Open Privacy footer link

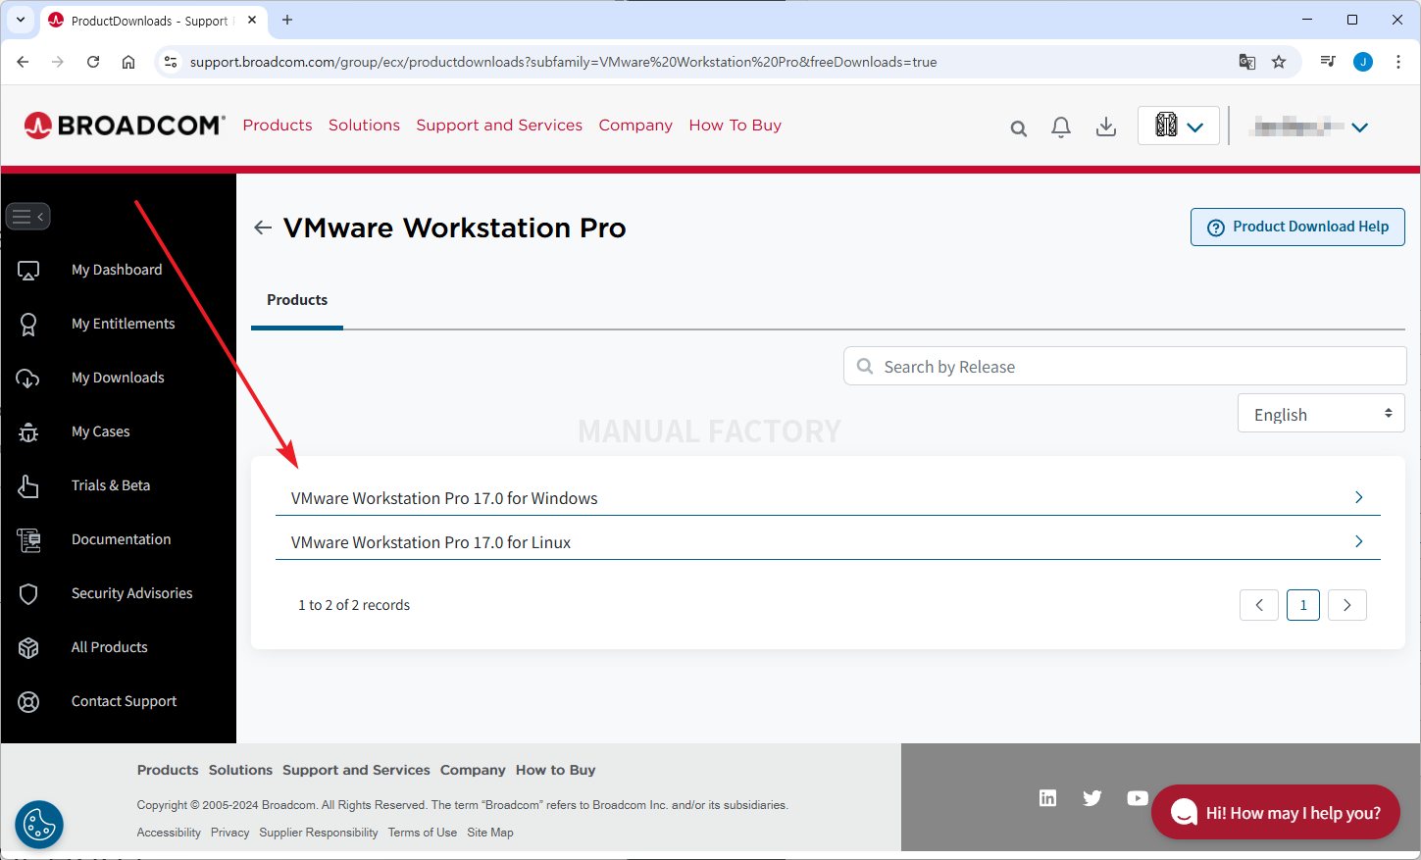pyautogui.click(x=230, y=833)
